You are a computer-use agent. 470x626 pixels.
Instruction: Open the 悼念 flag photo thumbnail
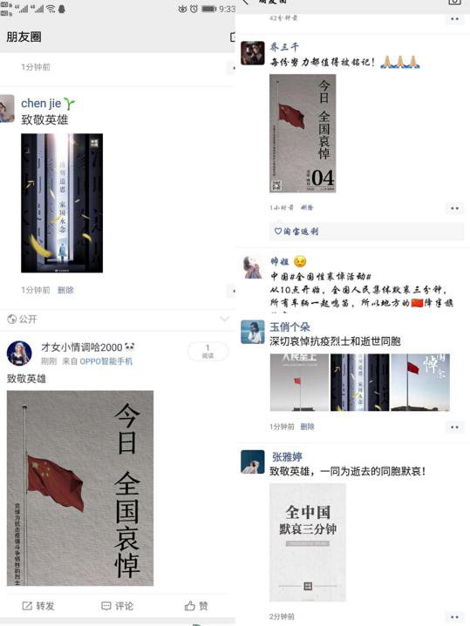tap(420, 382)
